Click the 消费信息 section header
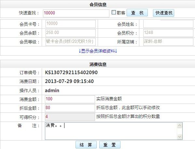195x149 pixels. (98, 64)
